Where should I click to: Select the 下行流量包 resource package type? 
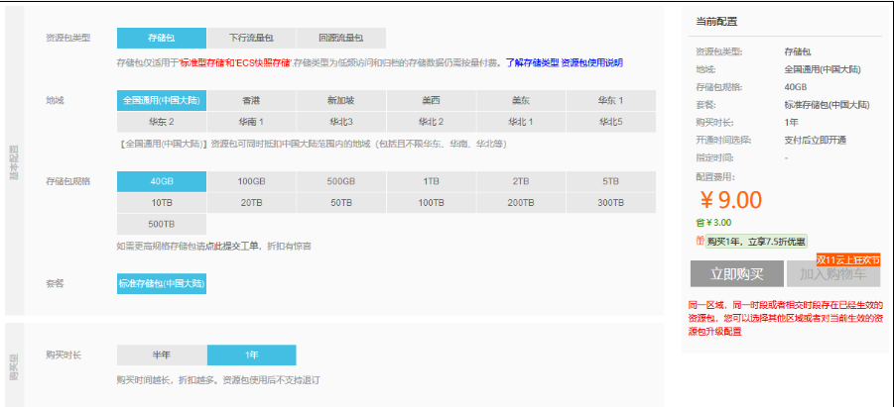click(x=251, y=39)
